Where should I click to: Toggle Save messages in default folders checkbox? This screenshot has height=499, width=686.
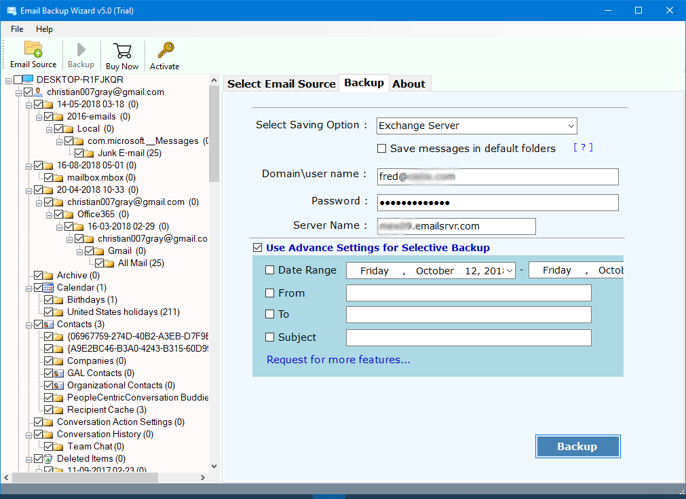pos(381,149)
